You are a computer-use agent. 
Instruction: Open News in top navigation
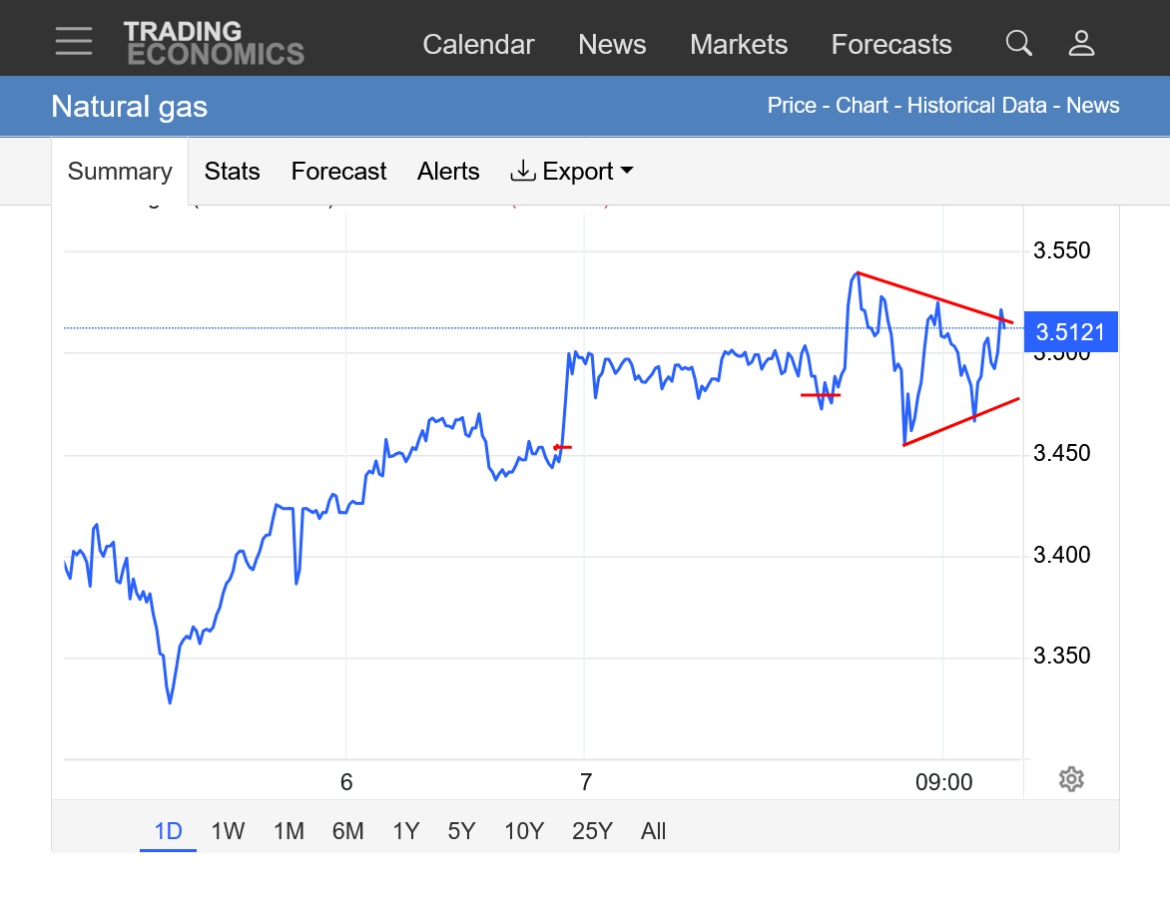pos(612,45)
